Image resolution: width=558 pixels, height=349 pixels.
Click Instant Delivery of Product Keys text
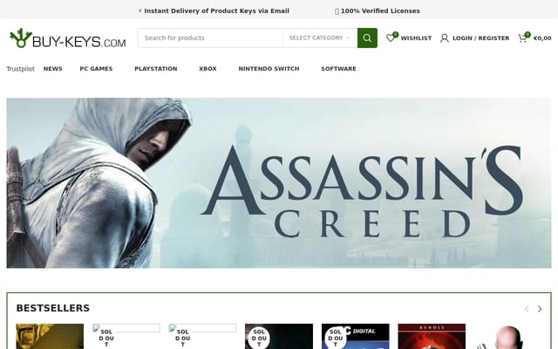(x=216, y=11)
